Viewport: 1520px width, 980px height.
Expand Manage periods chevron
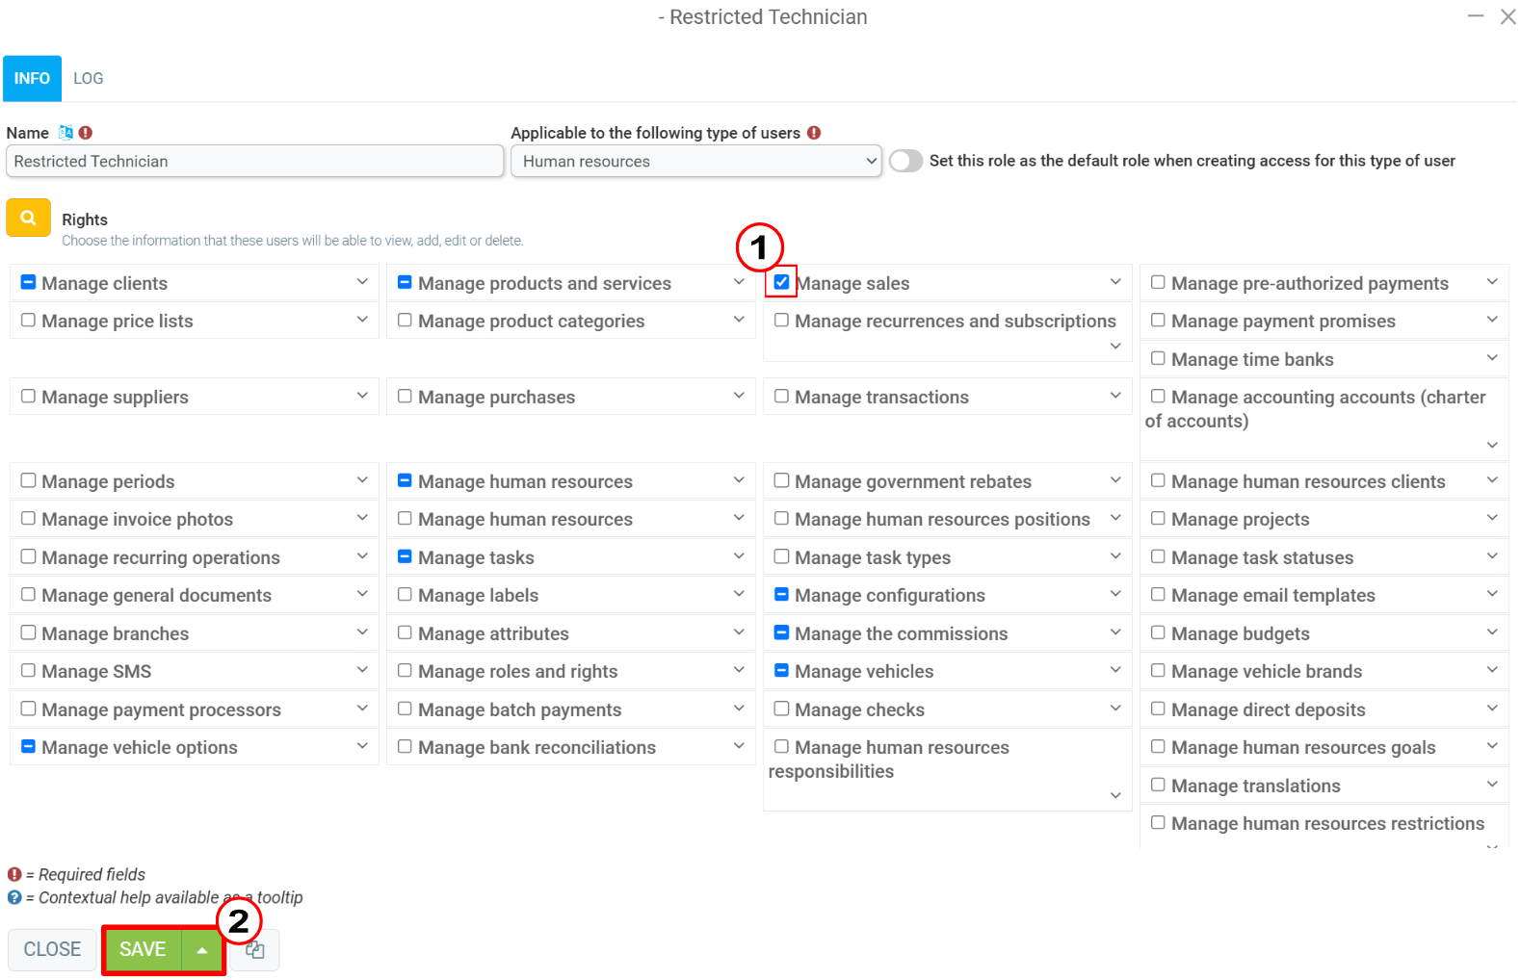coord(362,479)
